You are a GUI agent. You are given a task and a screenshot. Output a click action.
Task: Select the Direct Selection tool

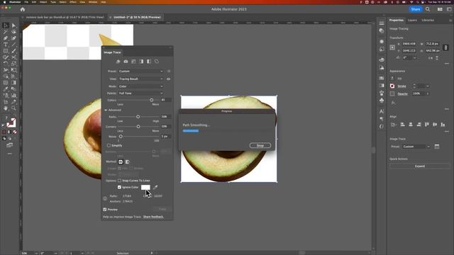pyautogui.click(x=13, y=25)
